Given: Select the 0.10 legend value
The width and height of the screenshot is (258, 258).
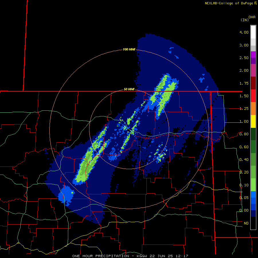Looking at the screenshot, I should click(x=244, y=185).
